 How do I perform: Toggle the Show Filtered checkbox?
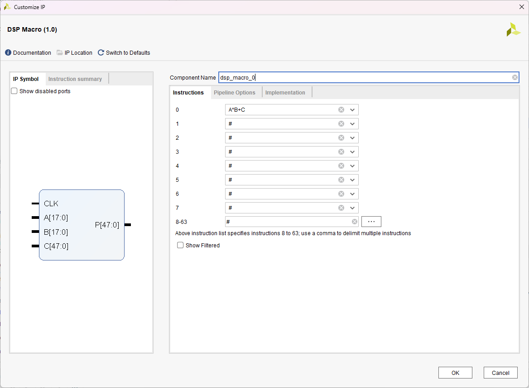(x=181, y=246)
